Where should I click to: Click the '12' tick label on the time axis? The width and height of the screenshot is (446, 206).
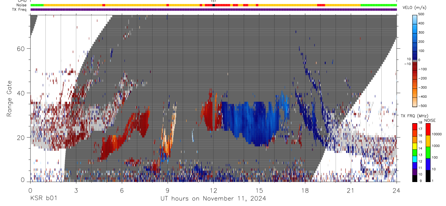[x=214, y=190]
